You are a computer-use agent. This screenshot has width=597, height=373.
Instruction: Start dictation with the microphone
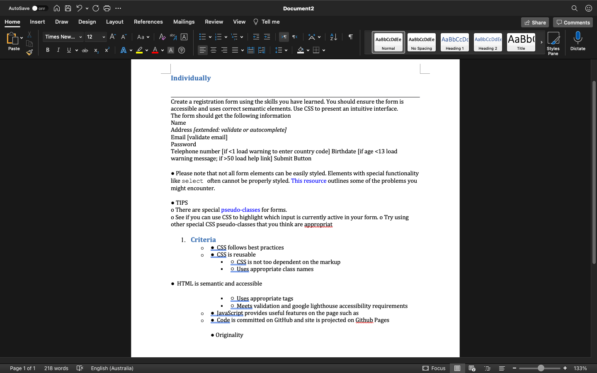click(x=578, y=41)
